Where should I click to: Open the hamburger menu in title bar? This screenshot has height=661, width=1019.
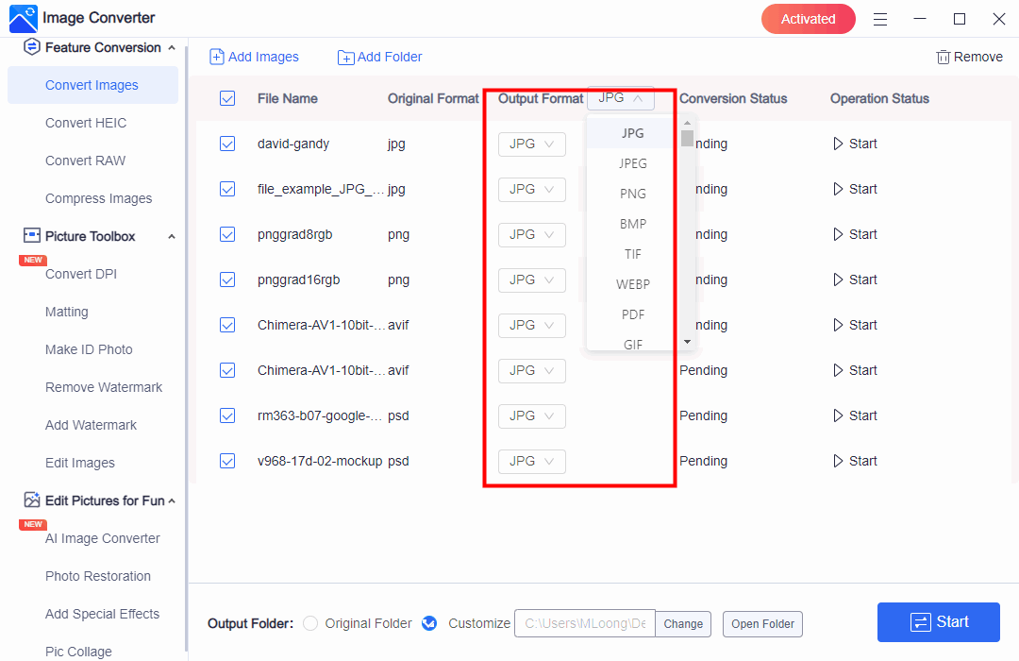coord(880,19)
